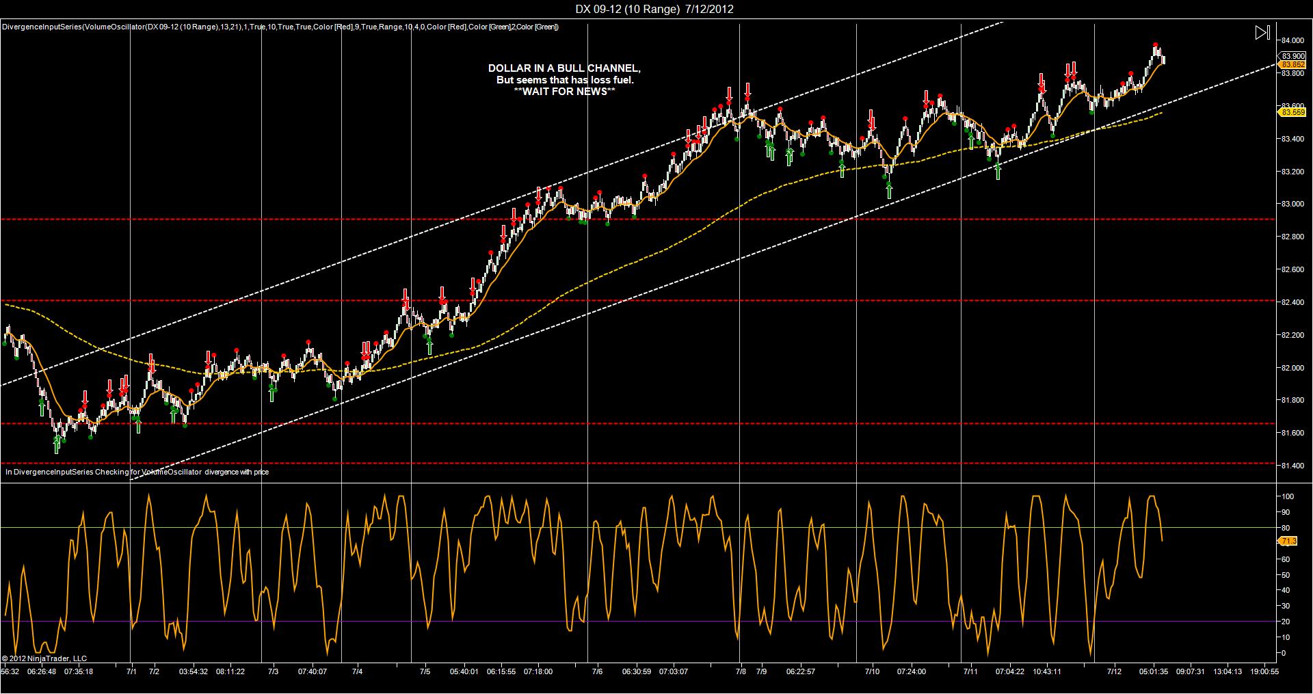Click the 100 level on oscillator axis
The width and height of the screenshot is (1313, 694).
click(1288, 496)
